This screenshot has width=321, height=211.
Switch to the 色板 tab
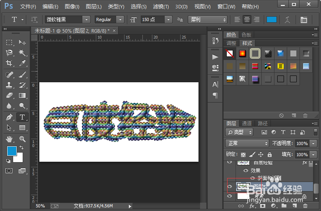point(246,35)
